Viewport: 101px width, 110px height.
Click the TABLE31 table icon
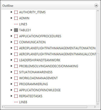pyautogui.click(x=16, y=30)
